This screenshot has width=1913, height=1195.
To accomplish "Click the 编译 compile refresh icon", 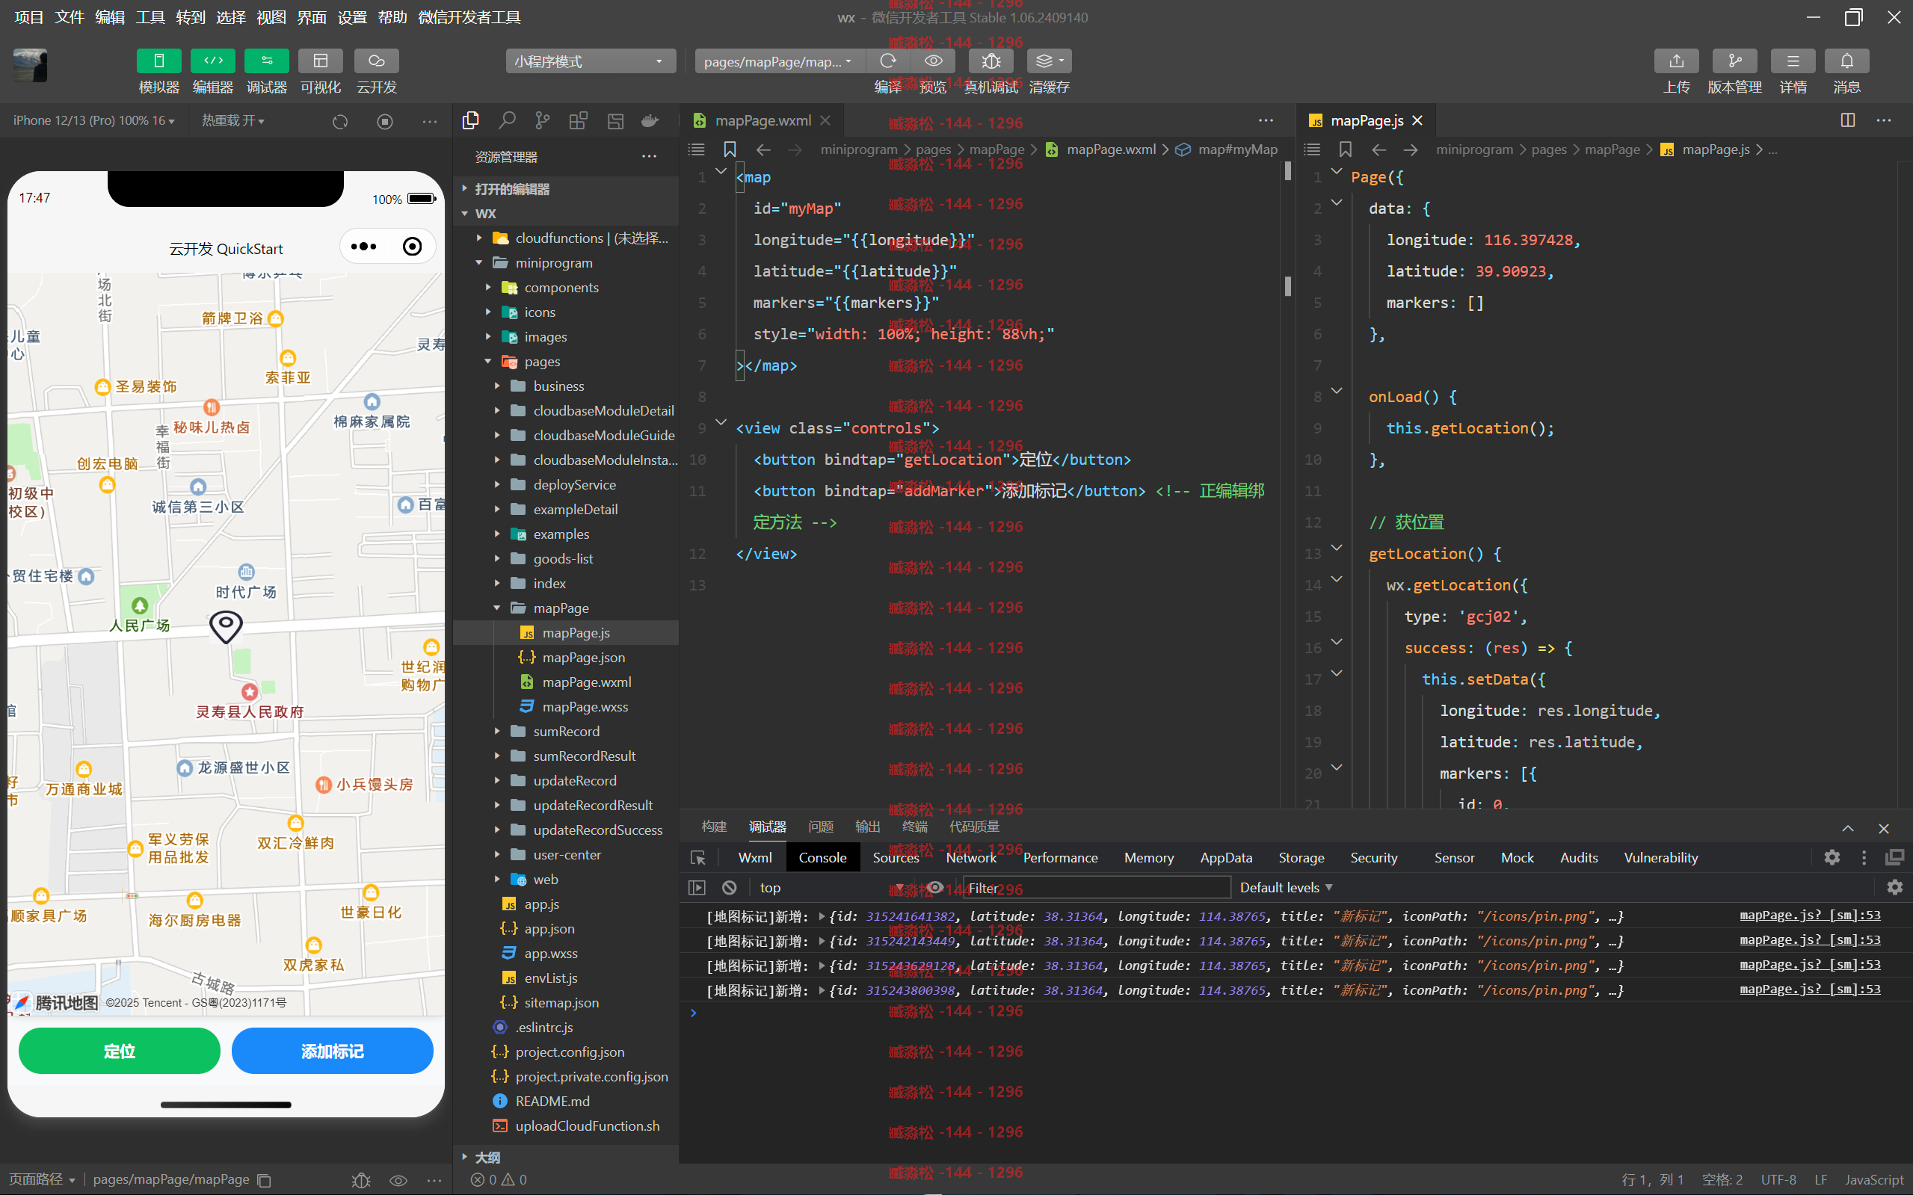I will click(x=888, y=61).
